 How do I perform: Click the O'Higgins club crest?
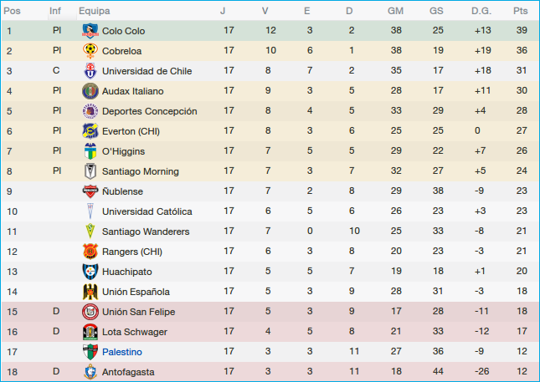coord(89,151)
